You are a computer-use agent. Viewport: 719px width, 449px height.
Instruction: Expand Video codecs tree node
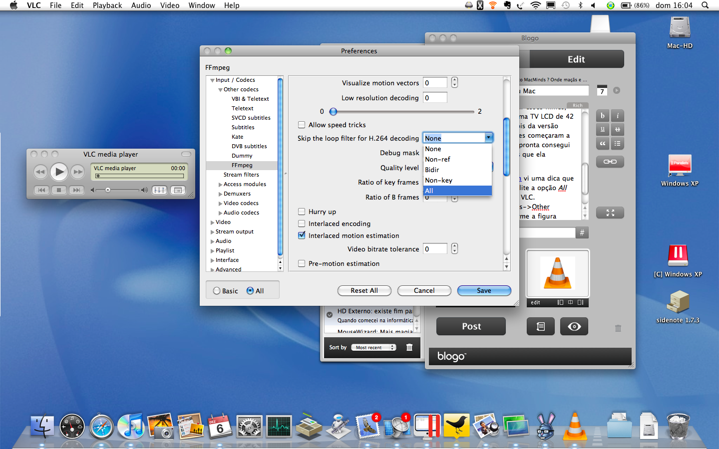pos(221,204)
